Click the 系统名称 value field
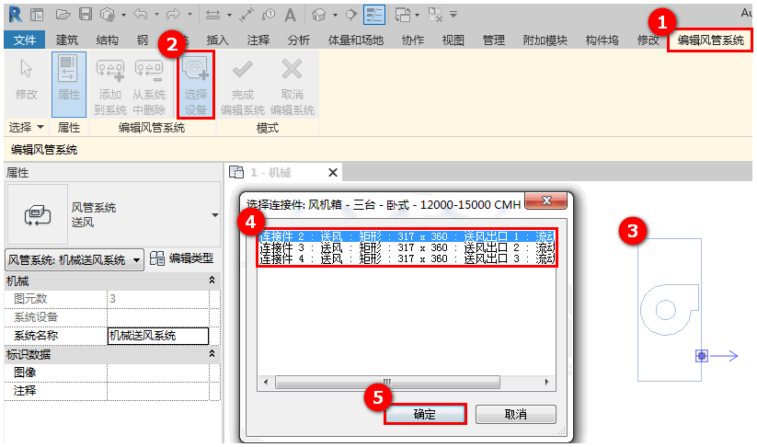The height and width of the screenshot is (447, 757). point(158,336)
